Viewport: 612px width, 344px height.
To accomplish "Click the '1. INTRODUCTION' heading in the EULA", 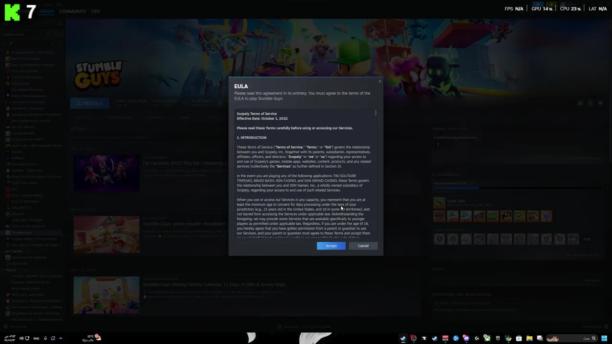I will (x=251, y=138).
